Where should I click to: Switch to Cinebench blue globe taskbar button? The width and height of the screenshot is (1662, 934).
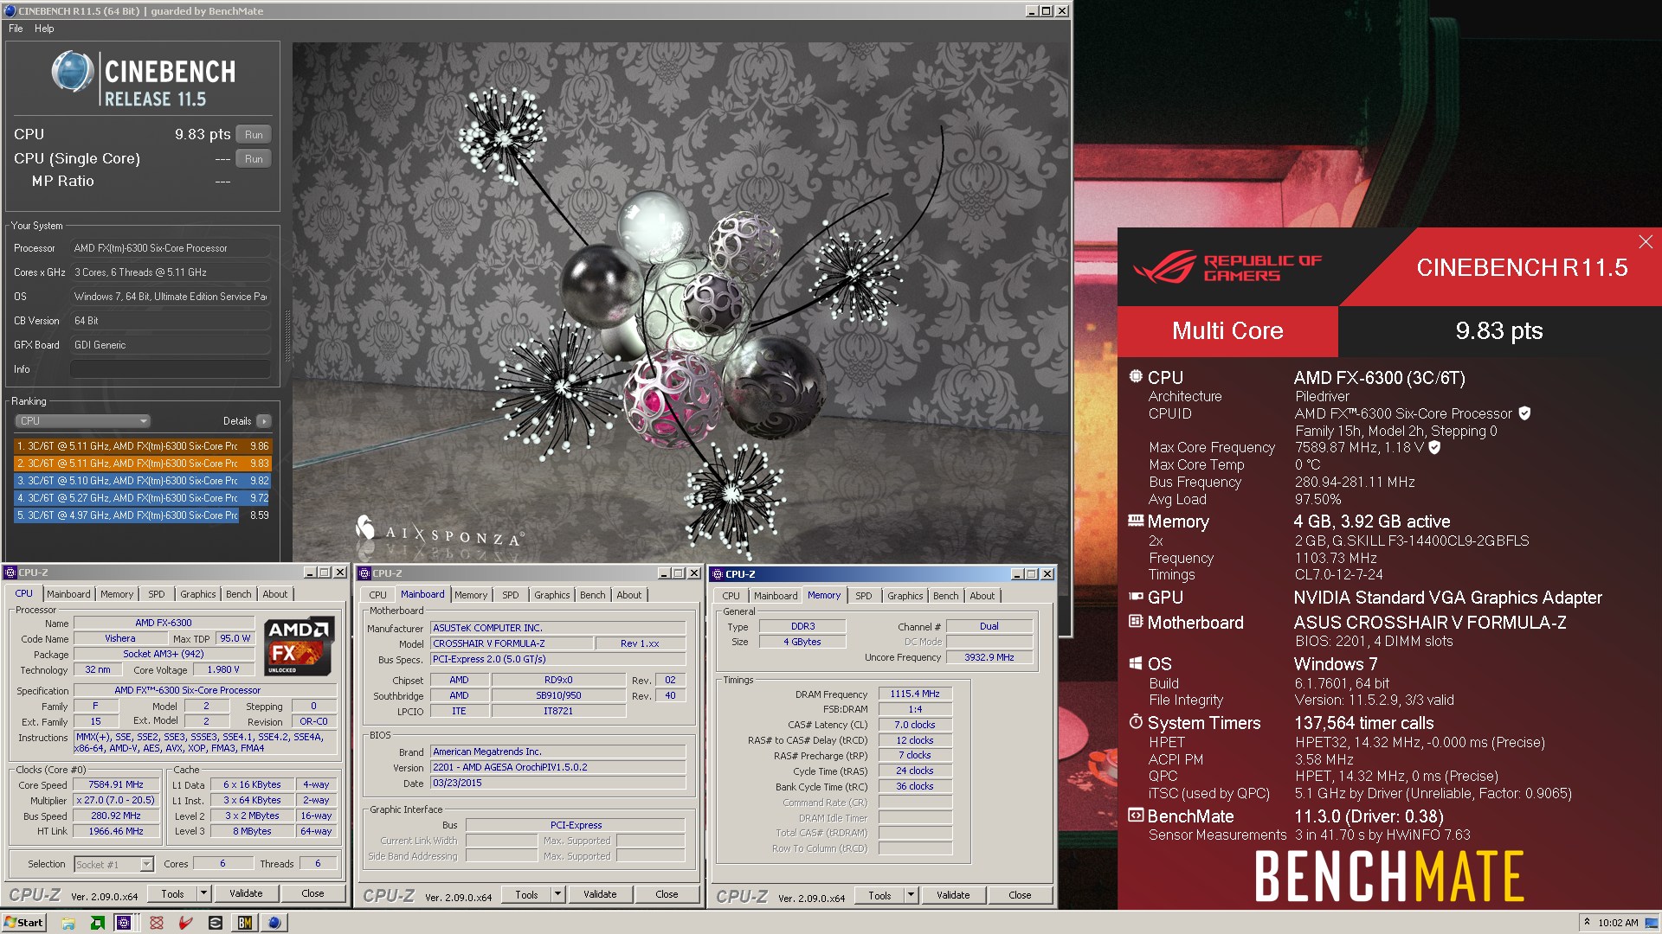point(274,923)
